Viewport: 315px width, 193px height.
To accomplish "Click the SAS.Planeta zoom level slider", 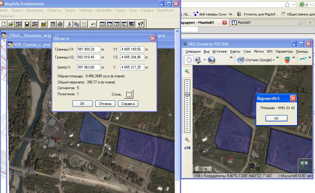I will point(187,95).
